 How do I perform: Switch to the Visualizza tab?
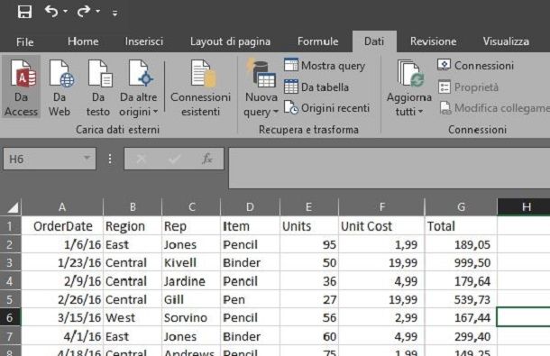(x=506, y=41)
